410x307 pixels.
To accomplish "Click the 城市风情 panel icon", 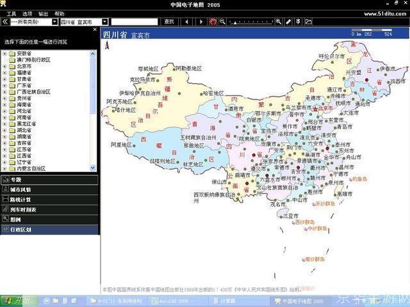I will 5,189.
